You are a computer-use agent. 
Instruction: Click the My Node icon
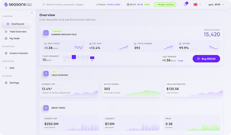(x=6, y=38)
